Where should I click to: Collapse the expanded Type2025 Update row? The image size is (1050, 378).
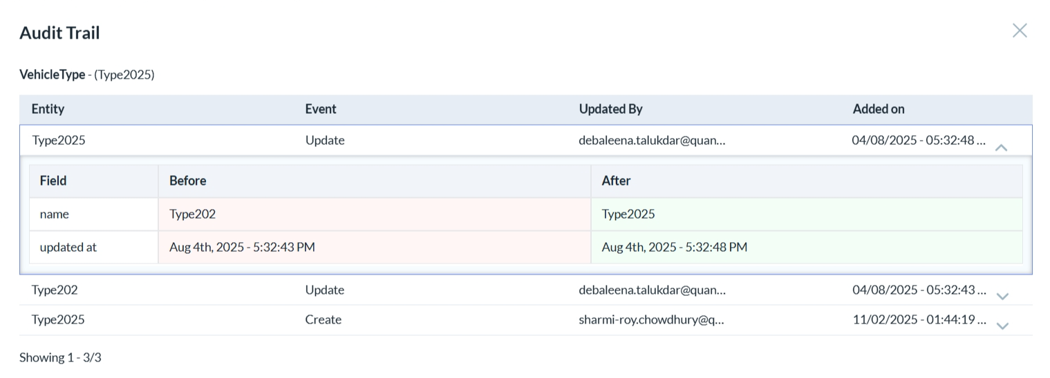(x=1001, y=147)
